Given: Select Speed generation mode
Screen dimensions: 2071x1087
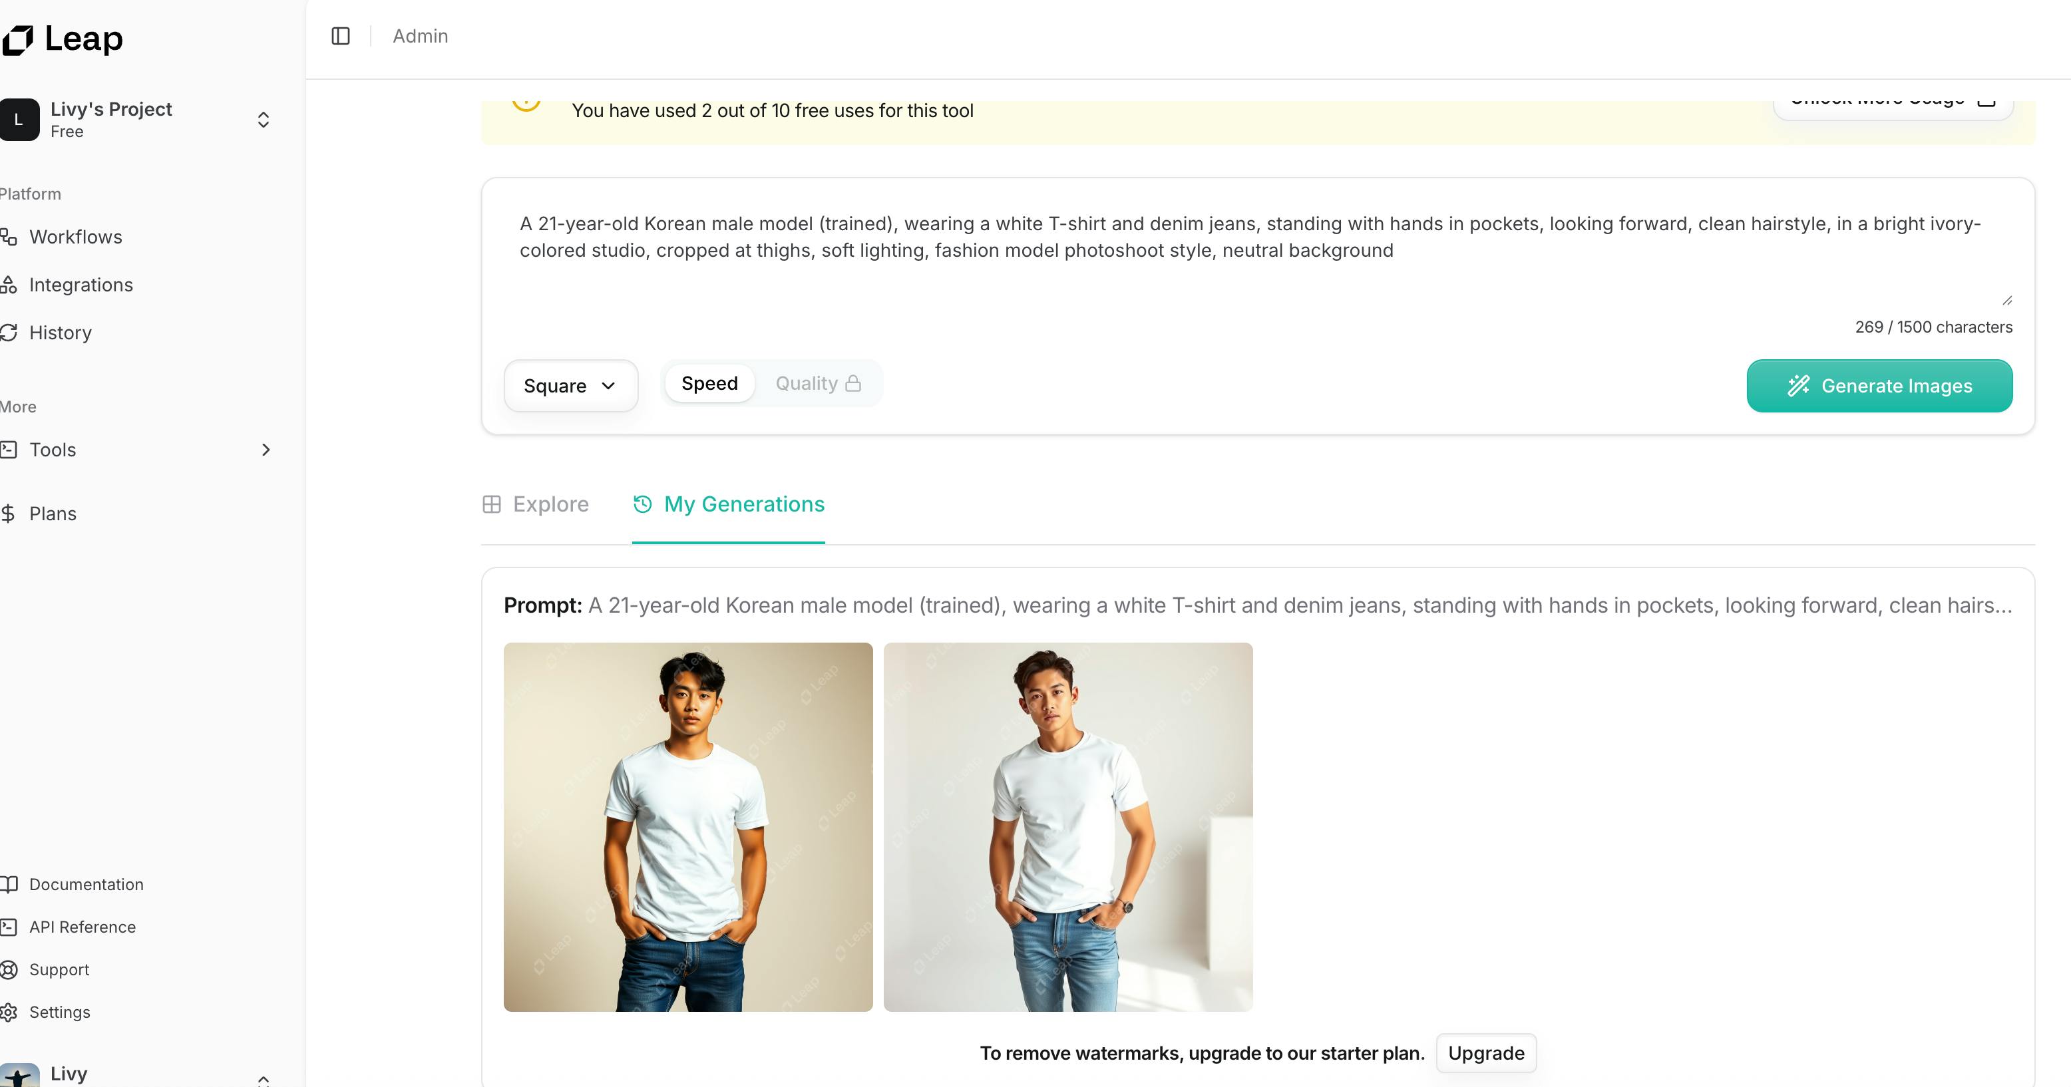Looking at the screenshot, I should click(x=709, y=384).
